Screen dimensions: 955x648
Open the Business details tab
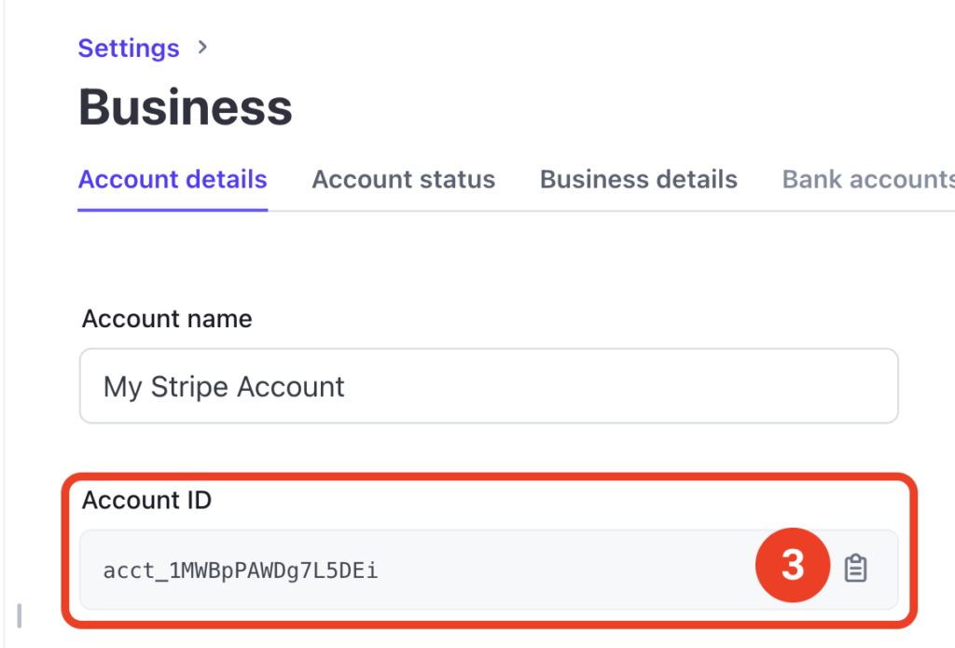pos(638,179)
